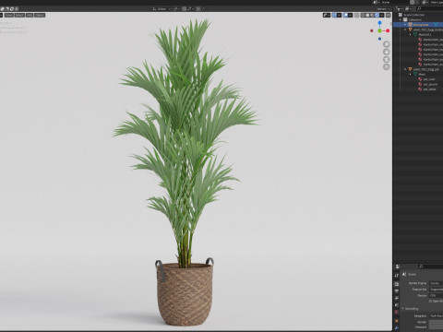Toggle the camera view button
The image size is (443, 332).
click(x=387, y=60)
